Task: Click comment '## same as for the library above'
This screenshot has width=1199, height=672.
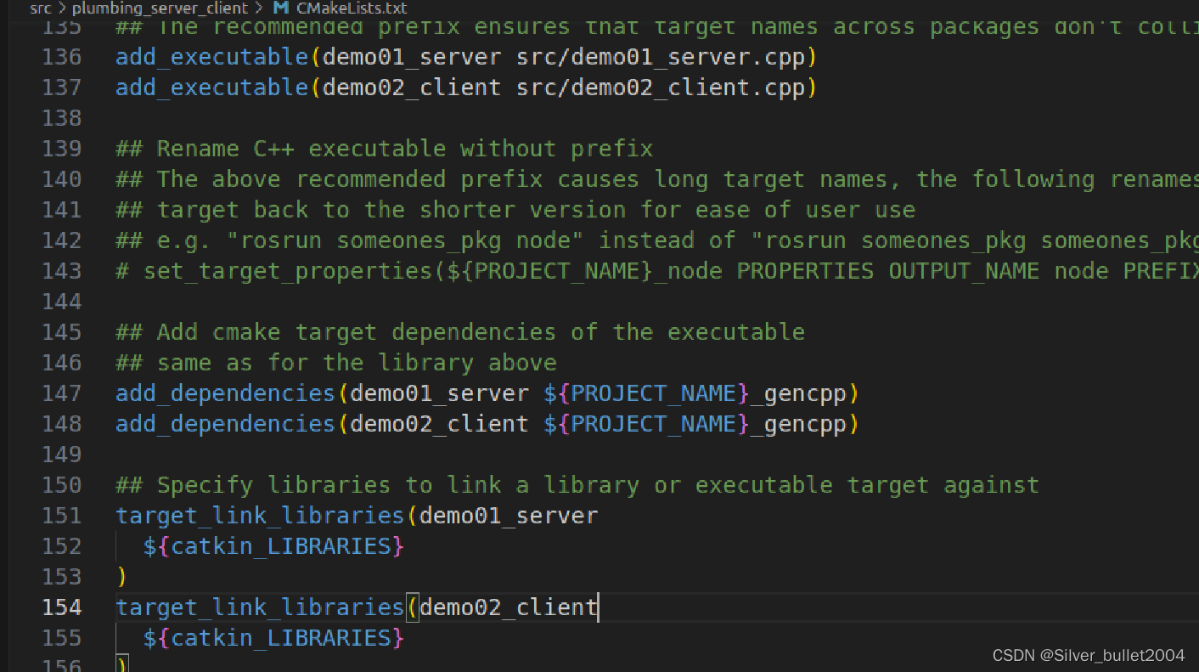Action: click(x=336, y=363)
